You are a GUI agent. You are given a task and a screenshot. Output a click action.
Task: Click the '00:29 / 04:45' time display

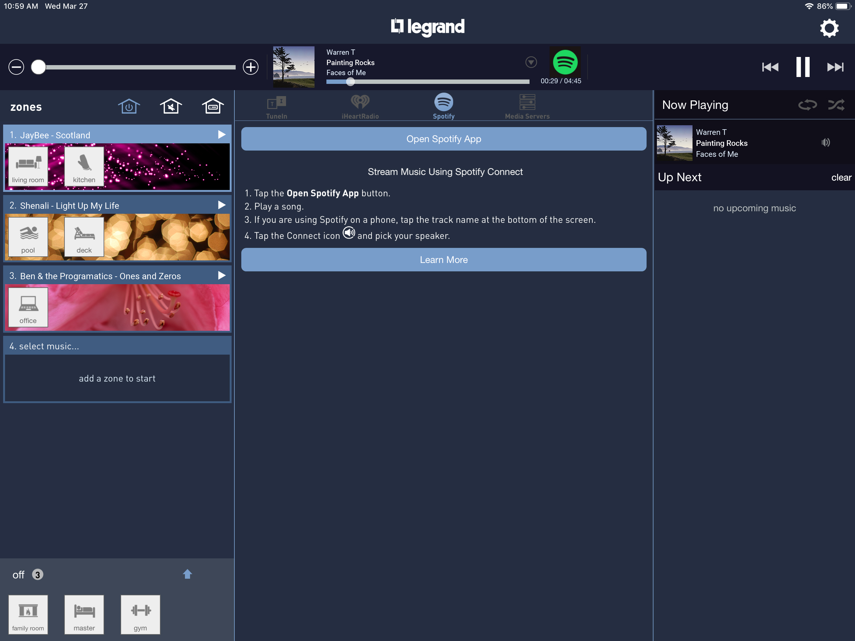tap(561, 81)
